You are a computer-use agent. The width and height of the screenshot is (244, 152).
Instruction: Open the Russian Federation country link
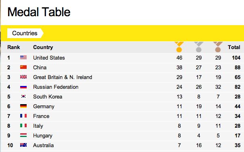56,87
